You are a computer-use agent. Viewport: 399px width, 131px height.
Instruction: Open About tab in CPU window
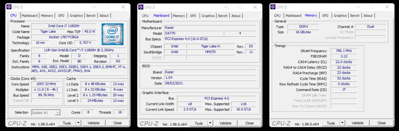click(104, 15)
